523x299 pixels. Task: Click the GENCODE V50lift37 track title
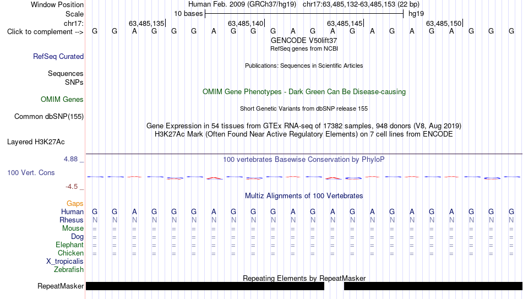pos(304,40)
